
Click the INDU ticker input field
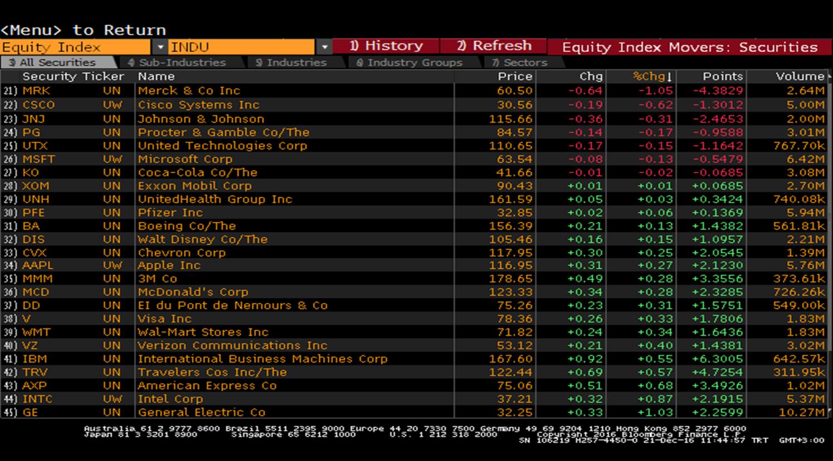242,47
